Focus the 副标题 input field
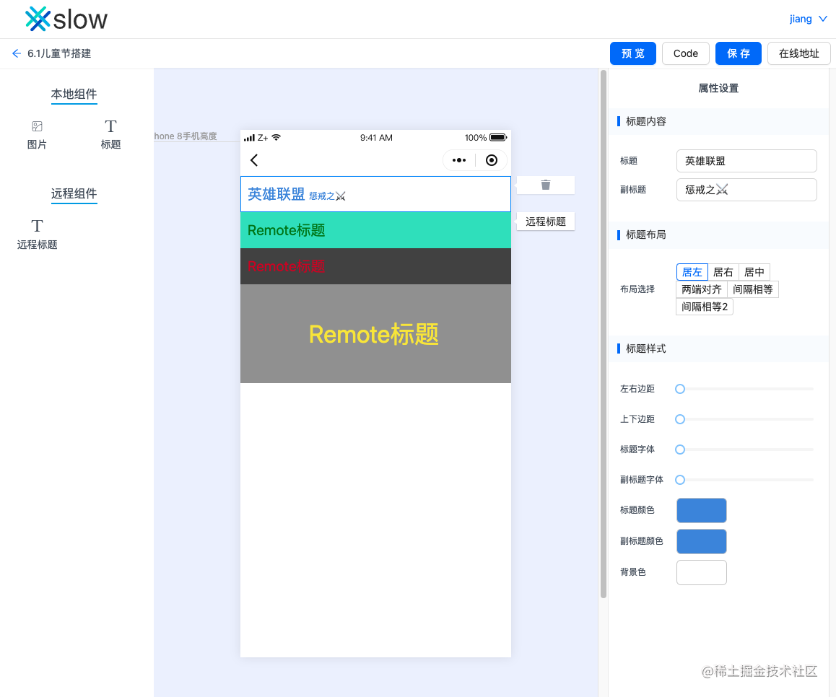 pyautogui.click(x=746, y=190)
